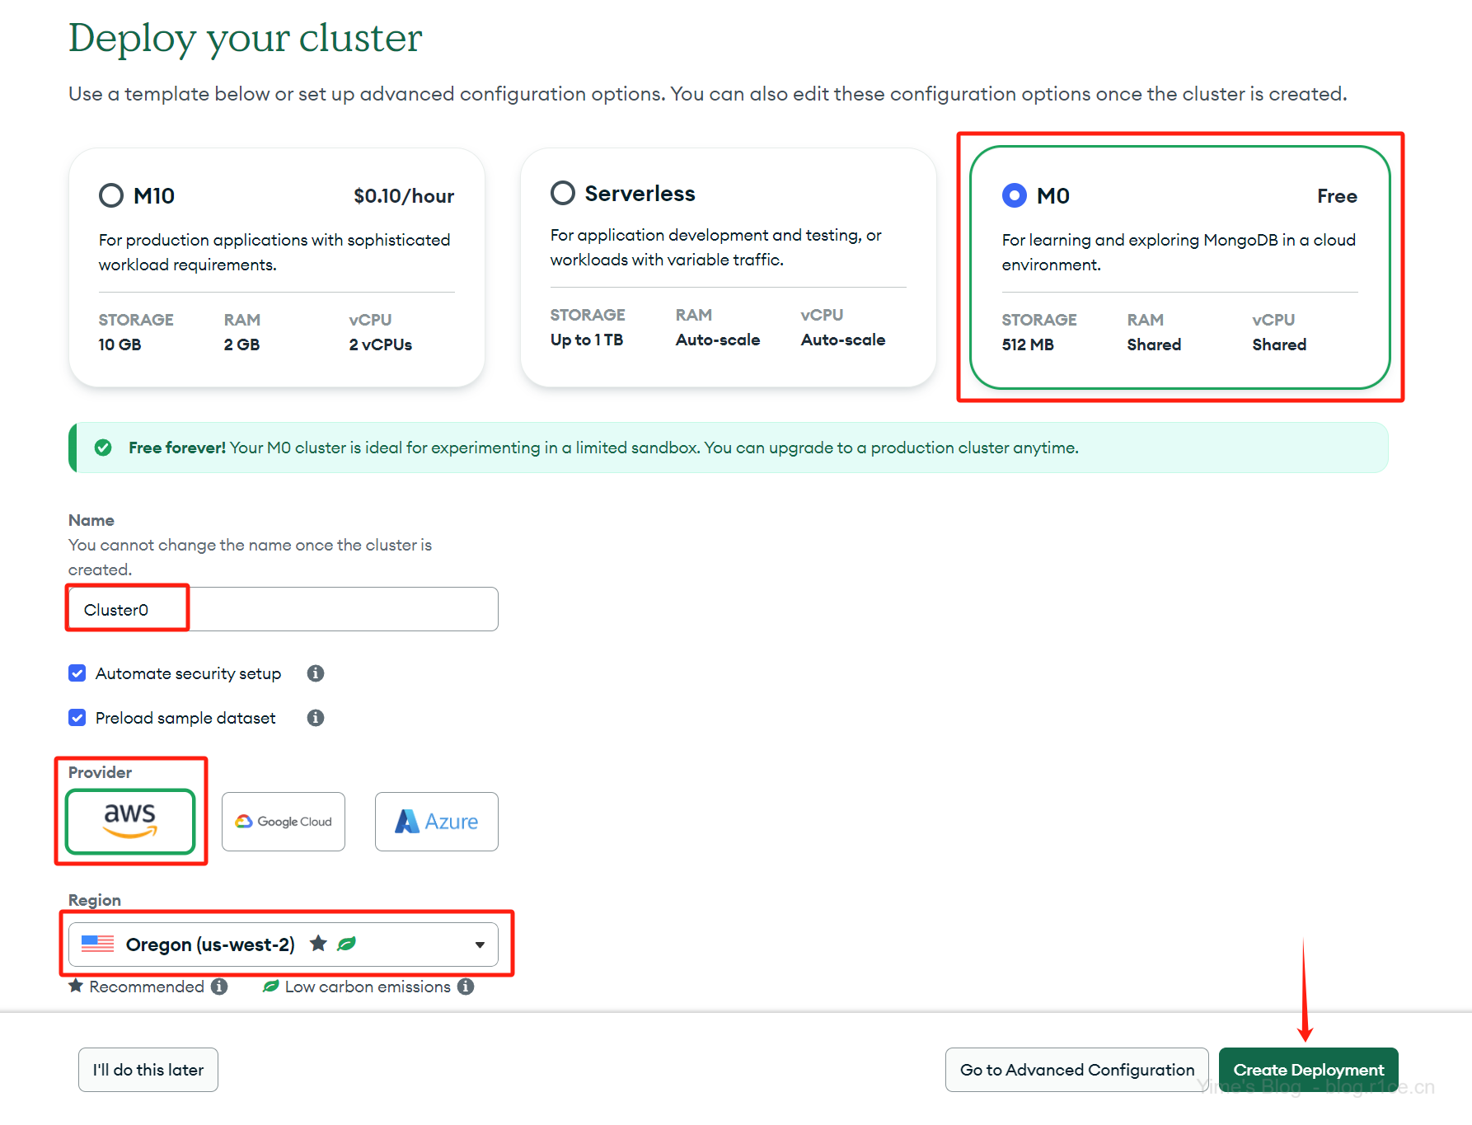The height and width of the screenshot is (1125, 1472).
Task: Click the star icon in the Region field
Action: click(x=318, y=944)
